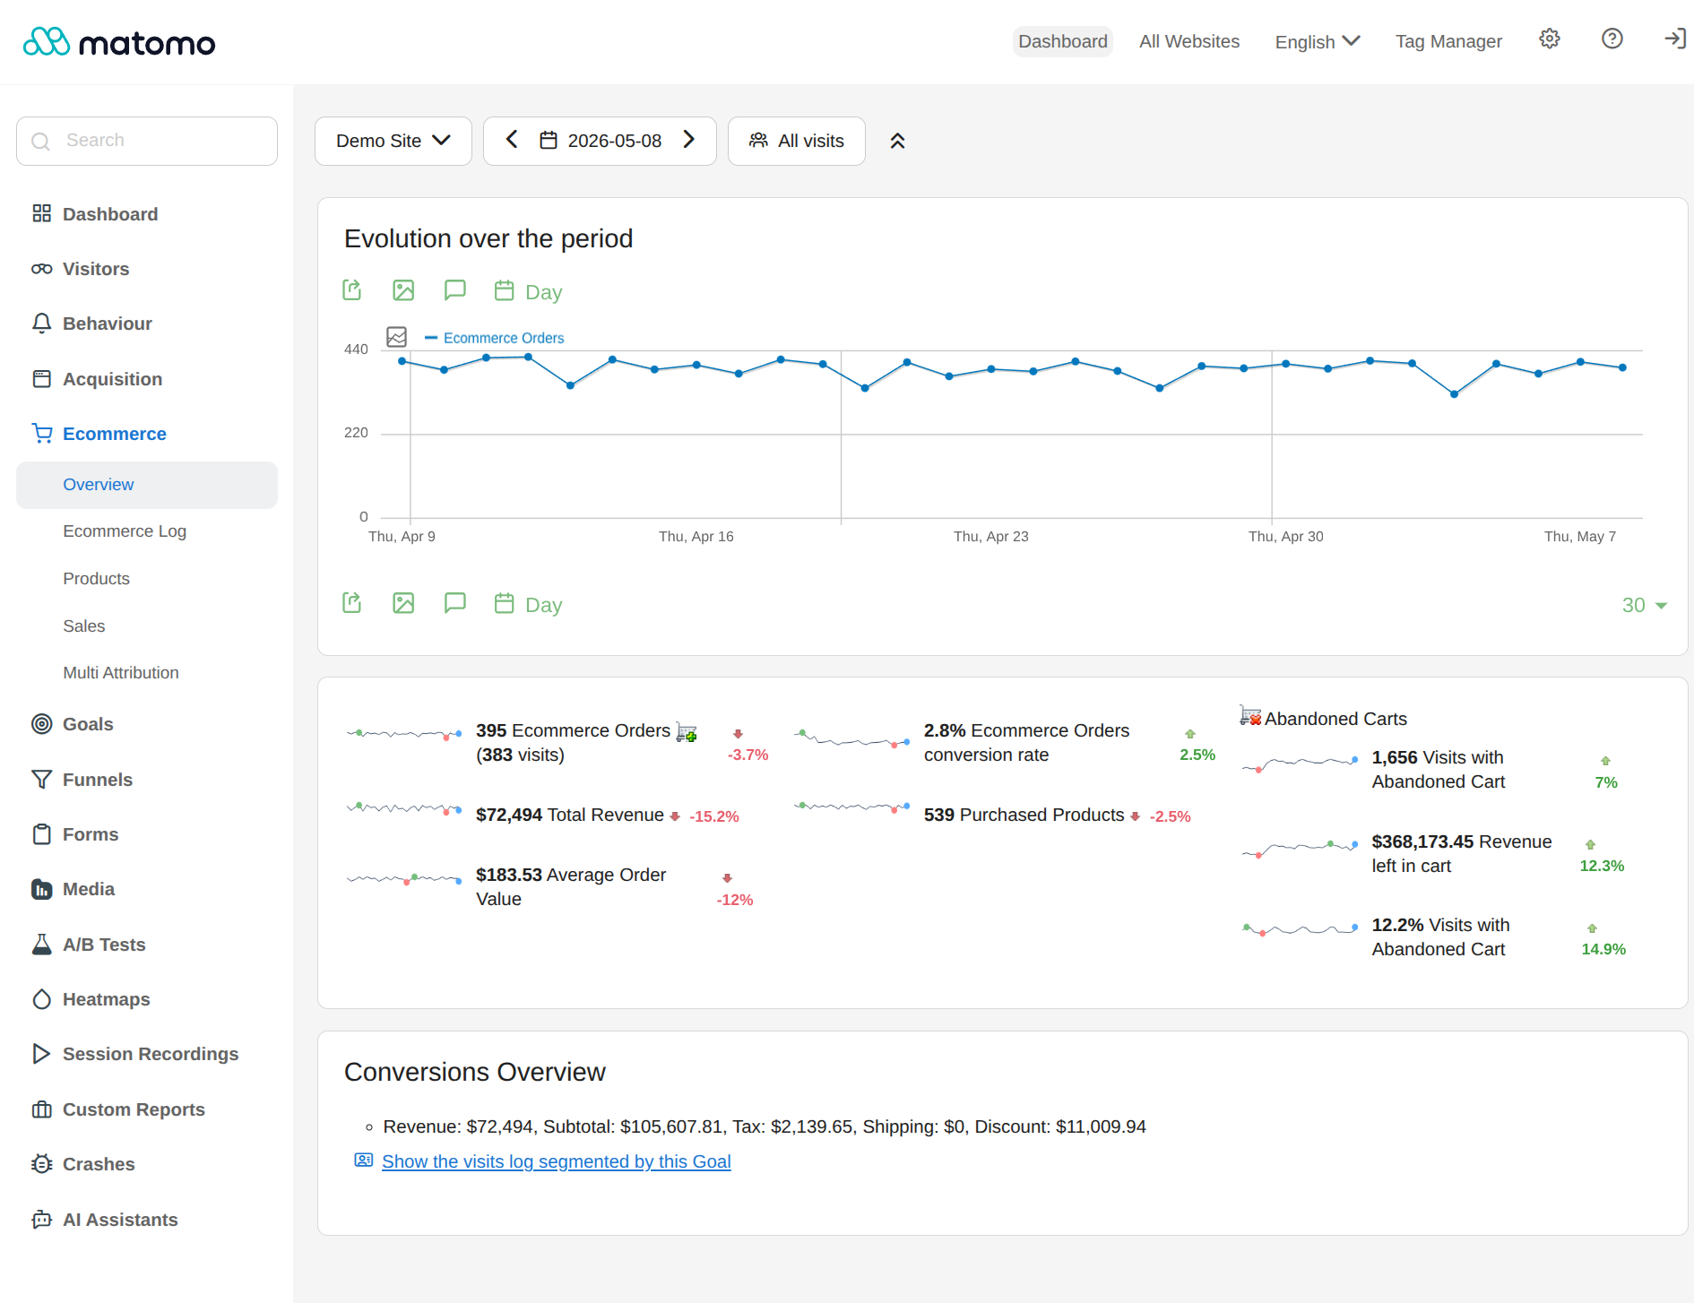The width and height of the screenshot is (1694, 1303).
Task: Click the export icon above the chart
Action: [x=352, y=290]
